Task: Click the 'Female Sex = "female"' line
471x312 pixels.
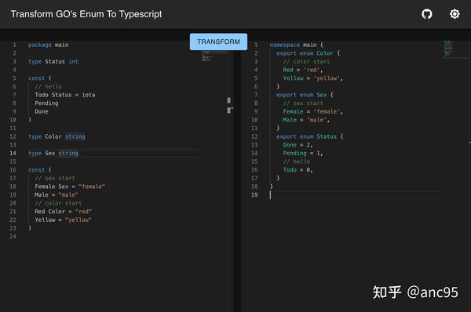Action: coord(70,187)
